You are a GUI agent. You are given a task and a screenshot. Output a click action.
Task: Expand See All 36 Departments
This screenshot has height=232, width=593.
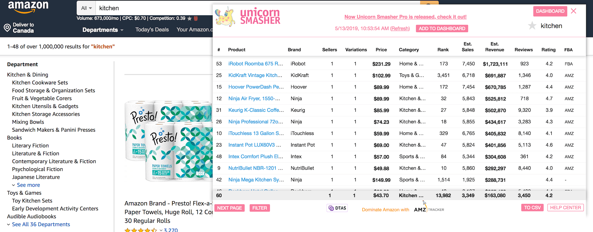tap(41, 224)
